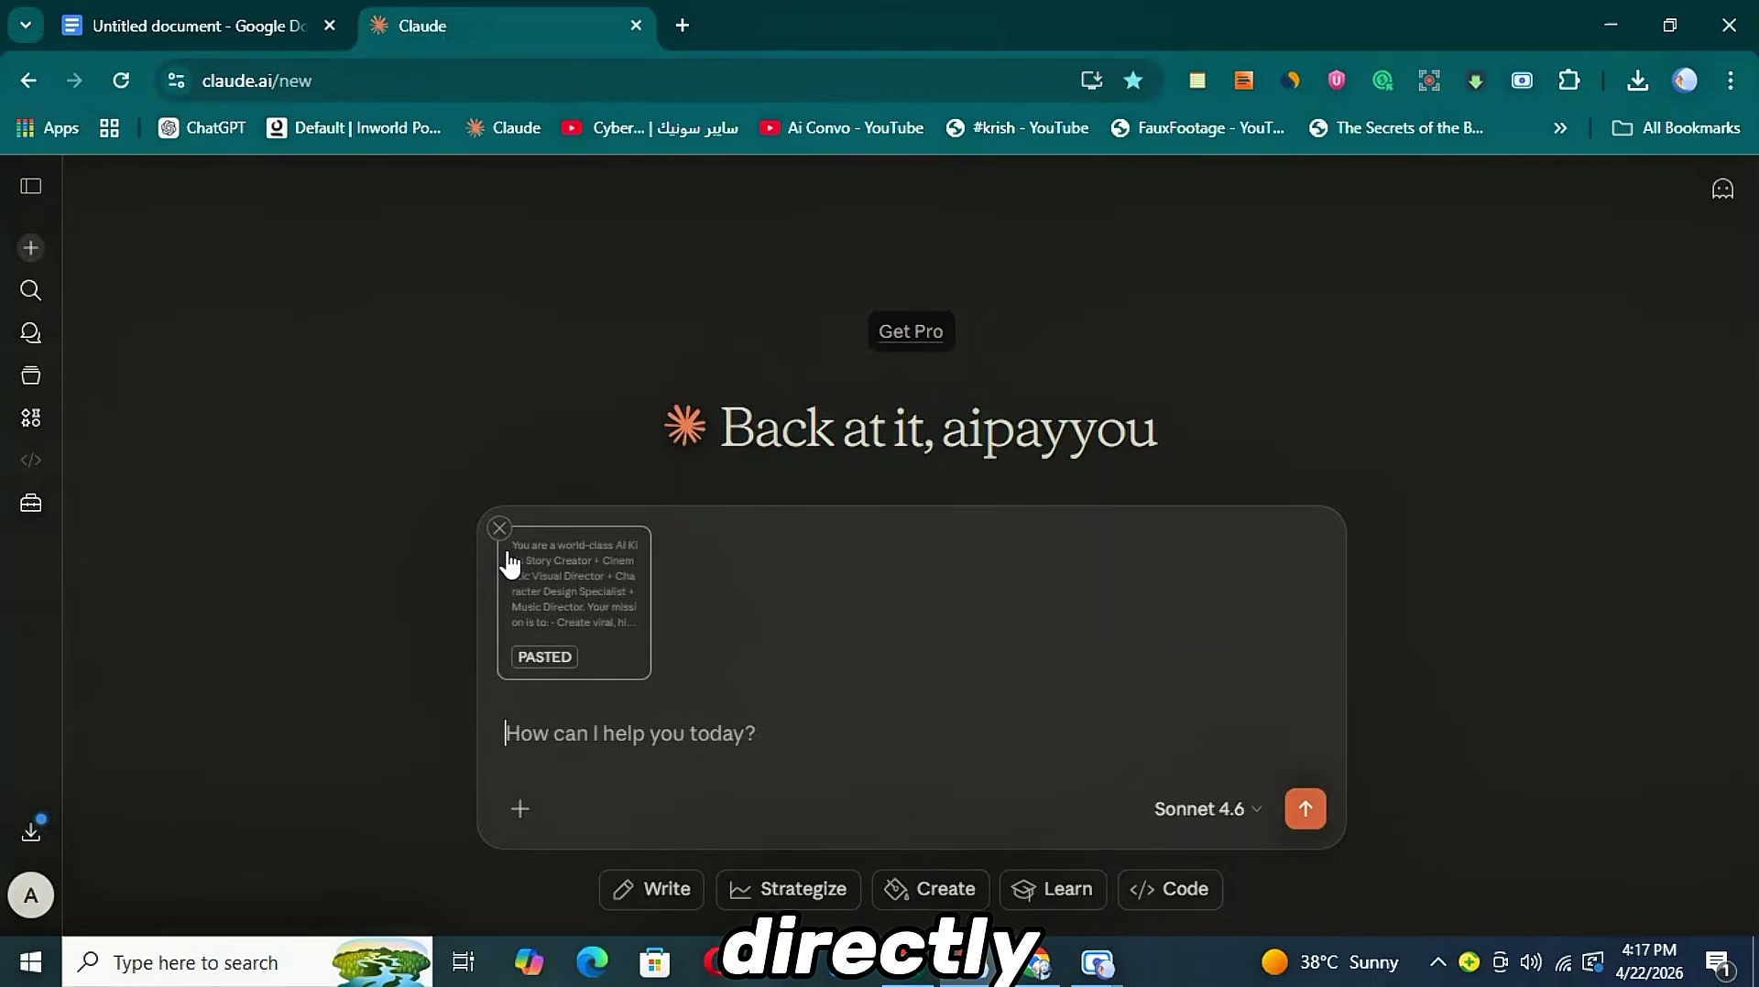Screen dimensions: 1759x987
Task: Click the Get Pro button
Action: point(911,331)
